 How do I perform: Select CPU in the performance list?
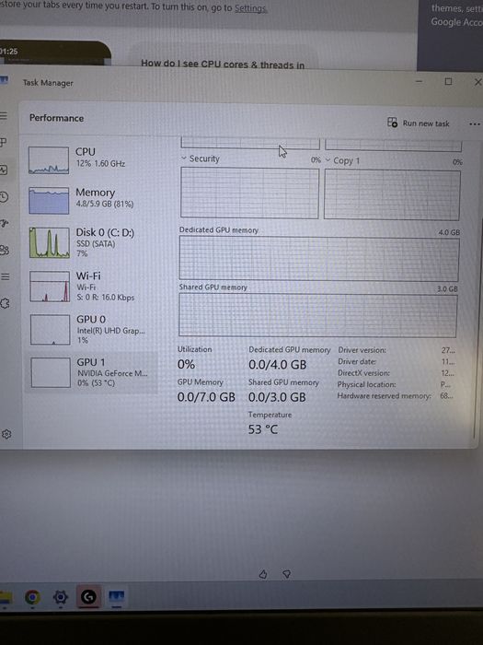[90, 160]
